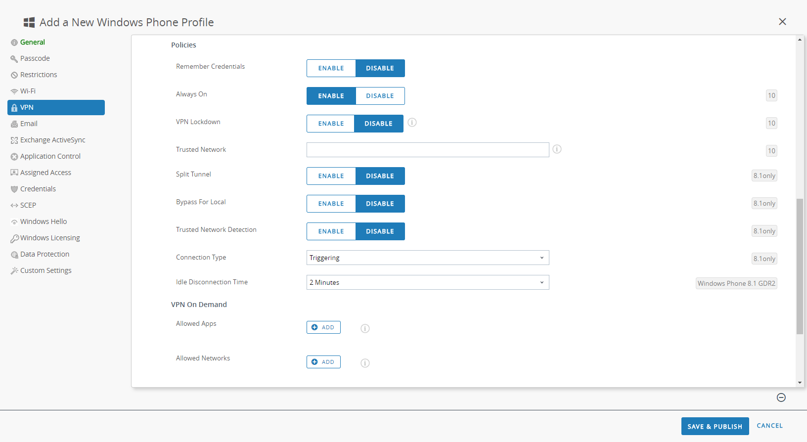Open the Connection Type dropdown
Viewport: 807px width, 442px height.
[428, 258]
